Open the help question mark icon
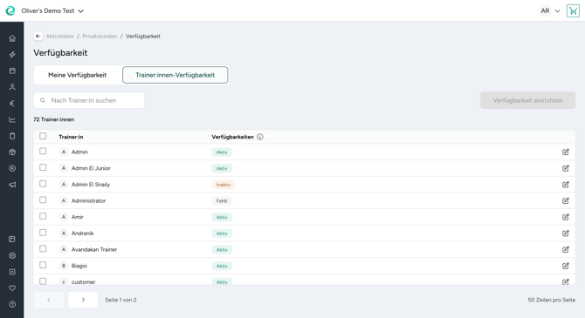This screenshot has height=318, width=585. tap(12, 304)
